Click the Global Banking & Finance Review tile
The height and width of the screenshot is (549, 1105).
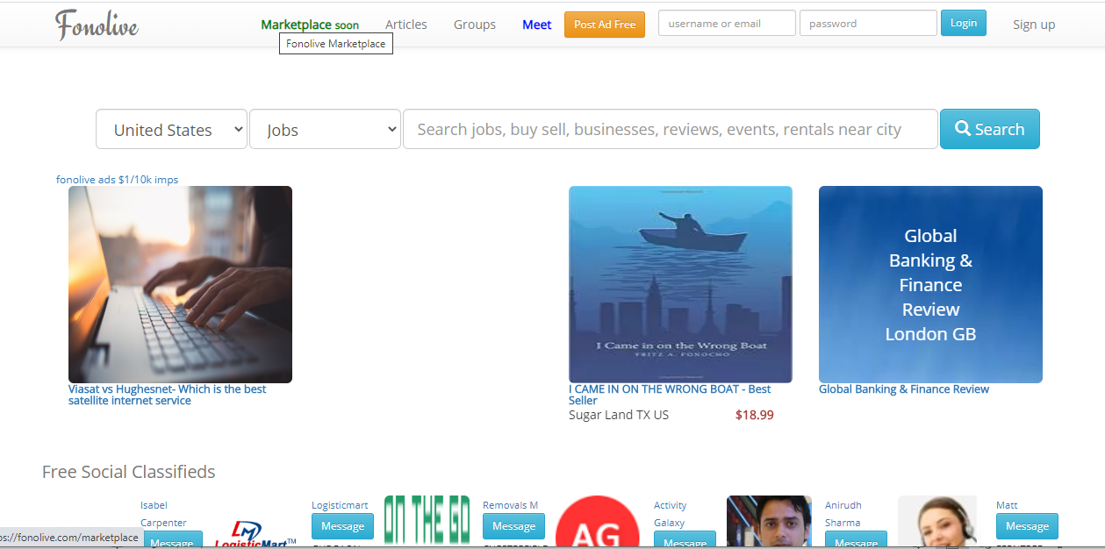pyautogui.click(x=930, y=284)
